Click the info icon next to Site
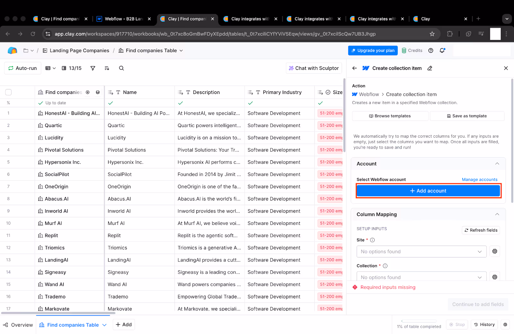514x334 pixels. point(372,240)
